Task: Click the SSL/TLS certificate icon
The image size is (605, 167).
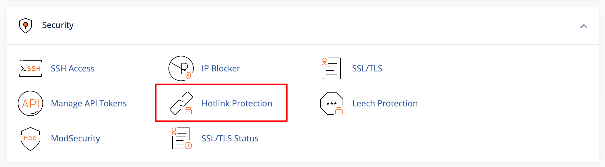Action: coord(331,68)
